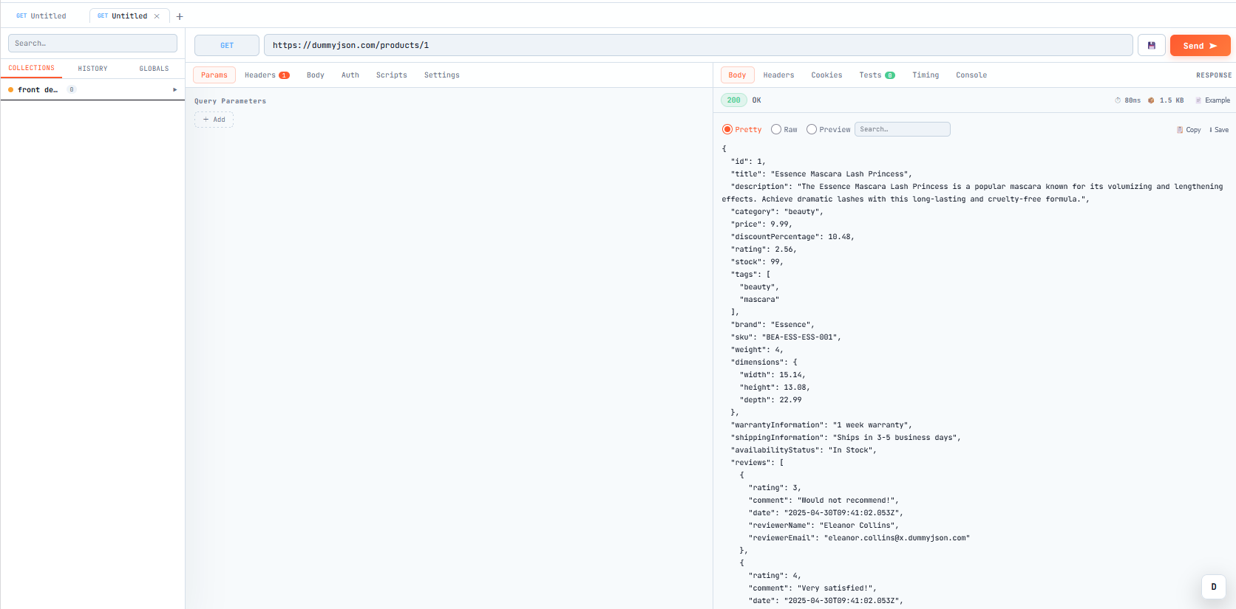This screenshot has width=1236, height=609.
Task: Click the "availabilityStatus": "In Stock" line
Action: [804, 450]
